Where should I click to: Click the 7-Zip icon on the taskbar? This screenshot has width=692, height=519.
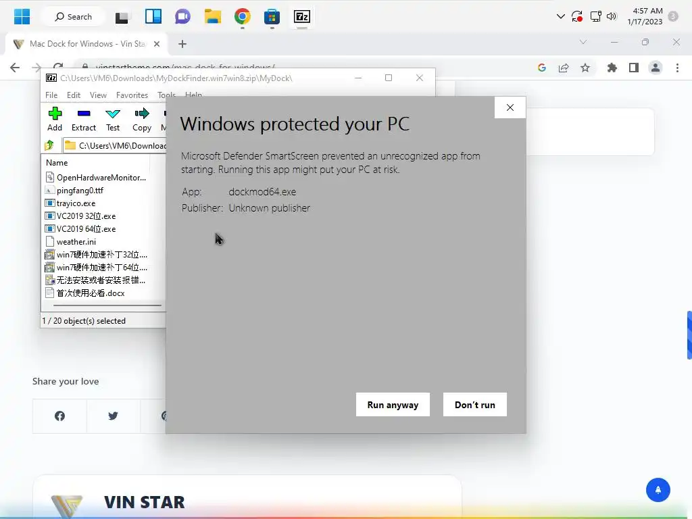click(302, 17)
